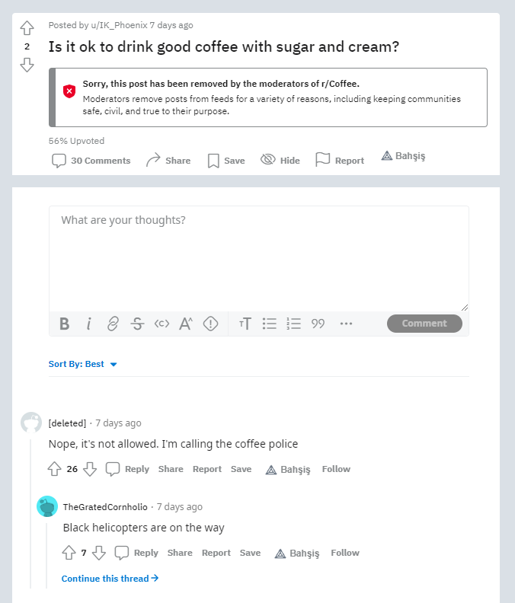This screenshot has width=515, height=603.
Task: Toggle superscript formatting
Action: 186,324
